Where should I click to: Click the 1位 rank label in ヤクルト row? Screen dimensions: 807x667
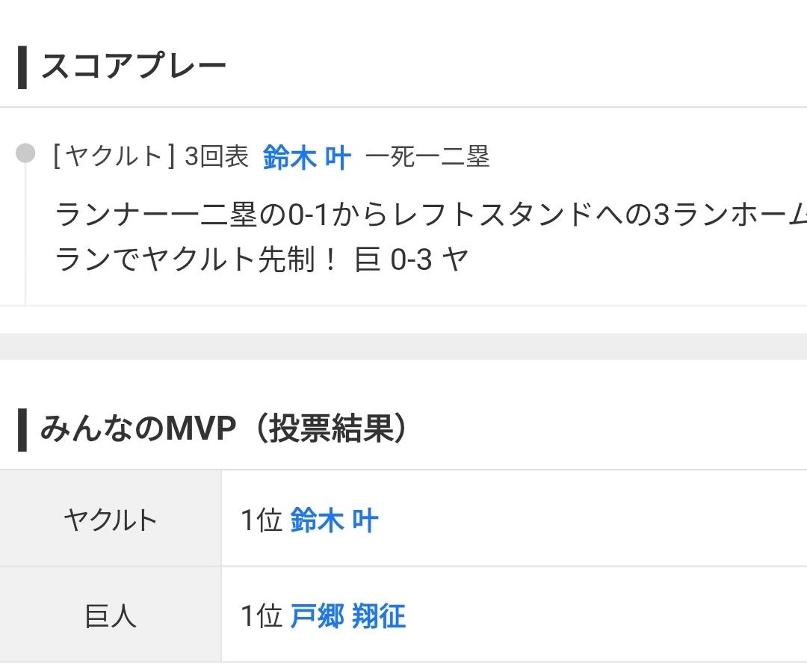[262, 520]
